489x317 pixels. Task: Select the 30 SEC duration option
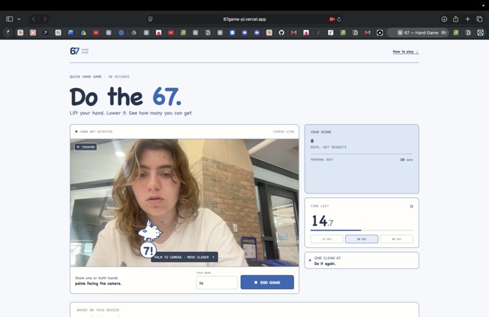pos(362,239)
